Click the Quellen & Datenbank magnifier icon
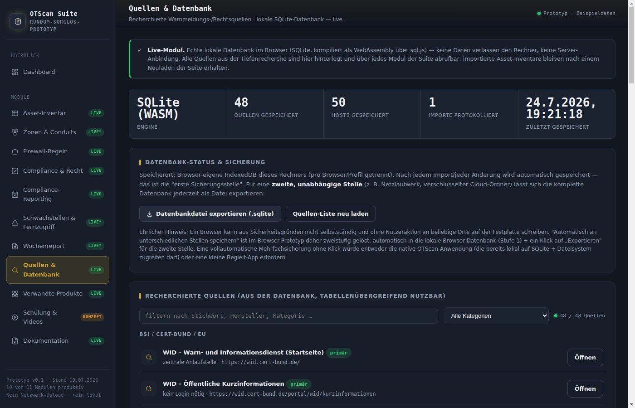This screenshot has width=635, height=408. (x=15, y=270)
